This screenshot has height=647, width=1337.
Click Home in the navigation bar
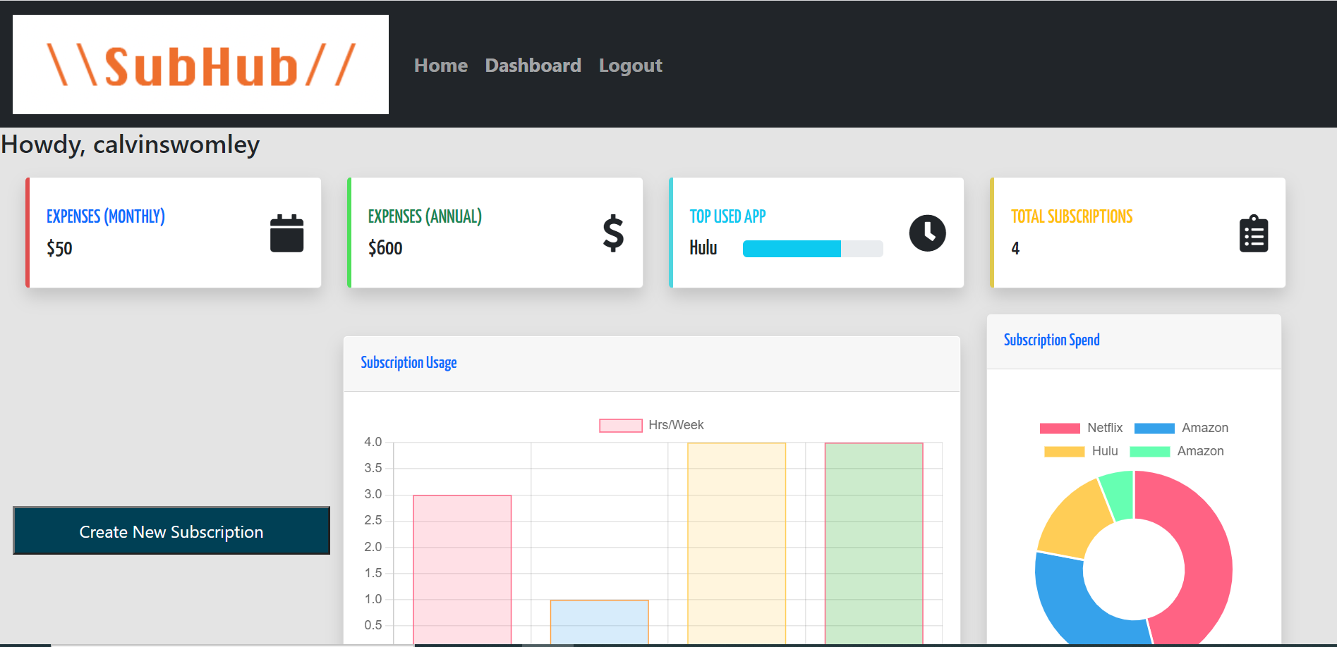[440, 65]
